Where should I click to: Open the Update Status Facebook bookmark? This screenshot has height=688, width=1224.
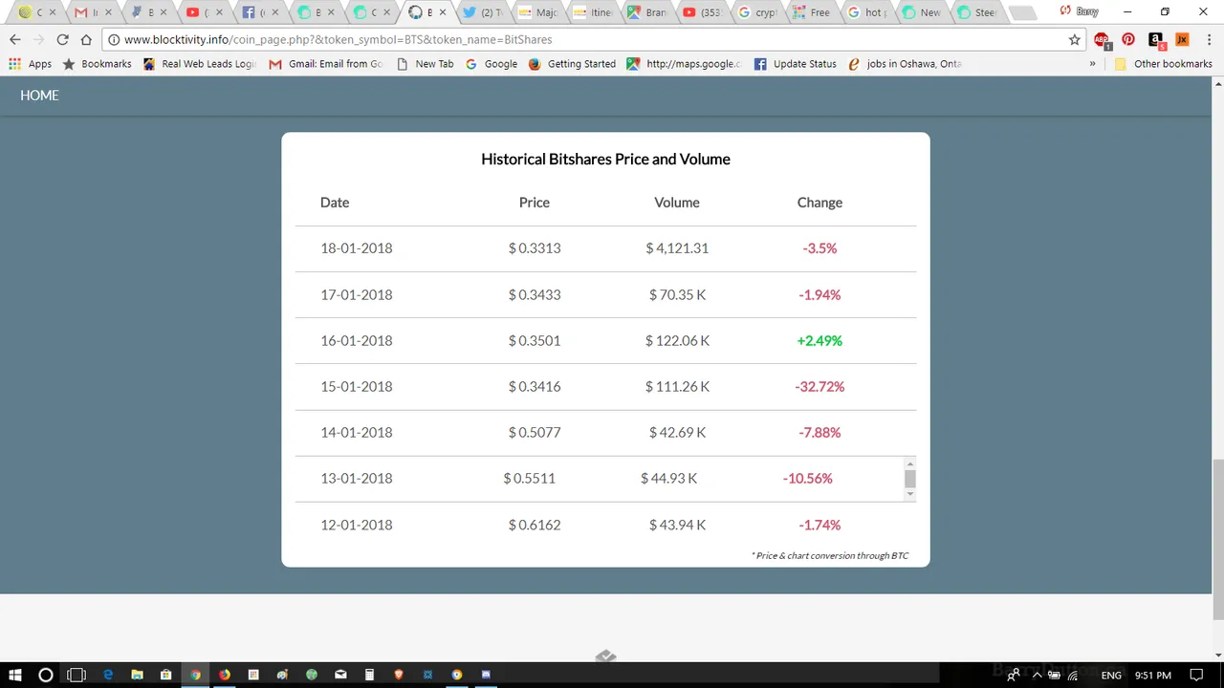(795, 64)
